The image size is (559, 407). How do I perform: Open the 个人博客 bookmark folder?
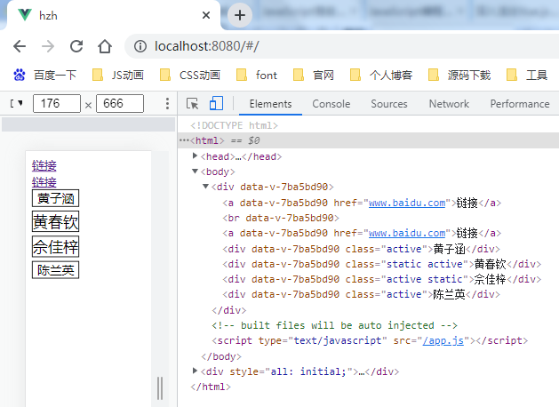coord(381,76)
